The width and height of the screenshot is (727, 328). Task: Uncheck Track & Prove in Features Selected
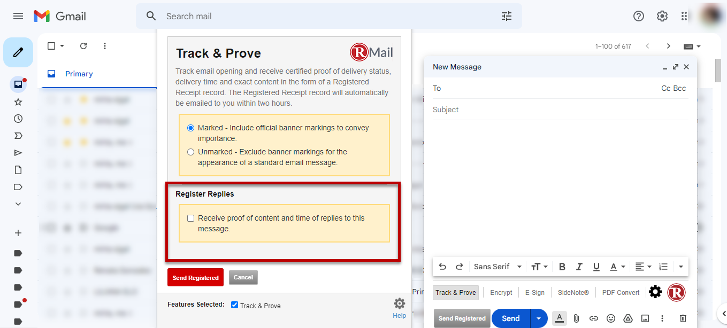234,305
